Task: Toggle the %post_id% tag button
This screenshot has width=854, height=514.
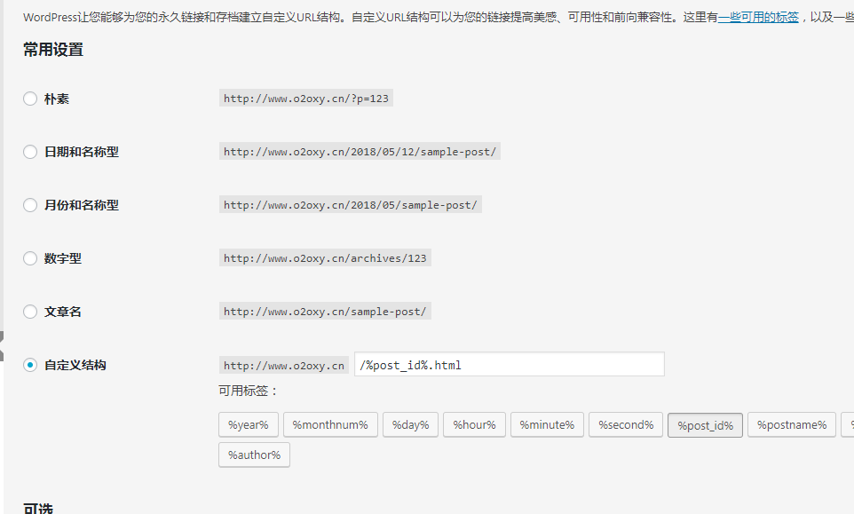Action: tap(706, 425)
